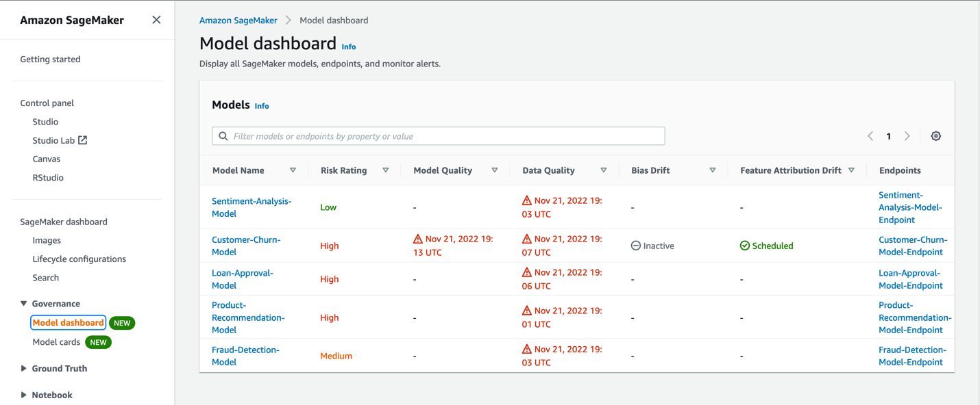Close the Amazon SageMaker navigation panel
The width and height of the screenshot is (980, 405).
tap(156, 20)
